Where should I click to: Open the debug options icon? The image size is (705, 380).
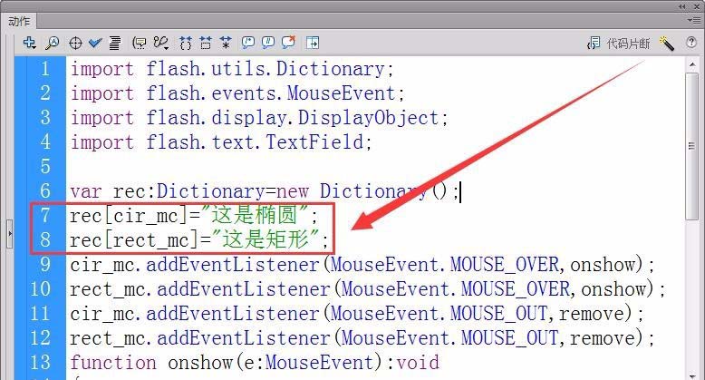pos(161,43)
